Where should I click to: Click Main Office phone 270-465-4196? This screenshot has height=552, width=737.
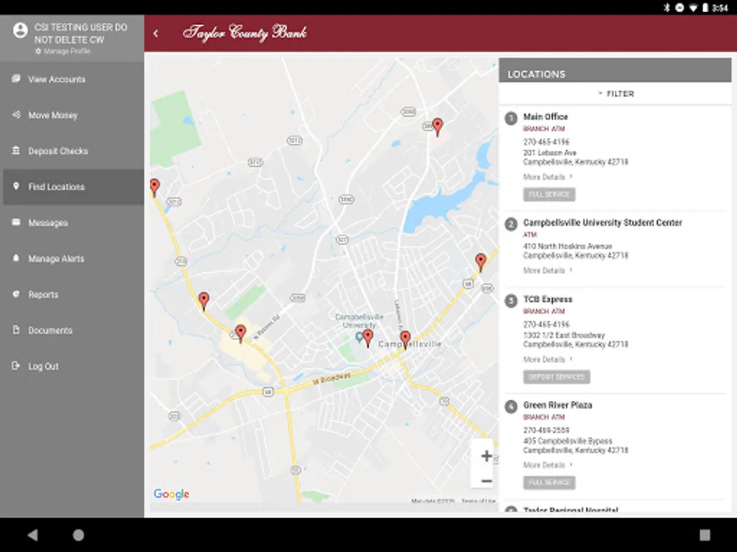pos(546,142)
